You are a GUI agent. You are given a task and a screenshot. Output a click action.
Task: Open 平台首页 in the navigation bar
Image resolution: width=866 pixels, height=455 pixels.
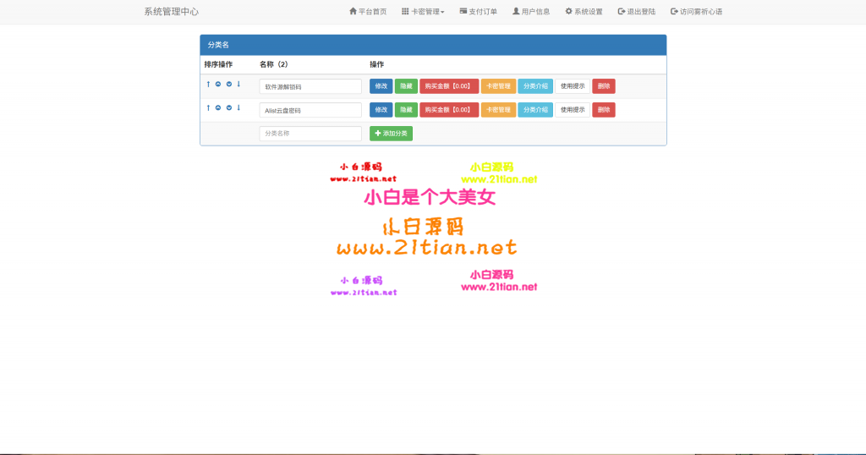pyautogui.click(x=368, y=12)
